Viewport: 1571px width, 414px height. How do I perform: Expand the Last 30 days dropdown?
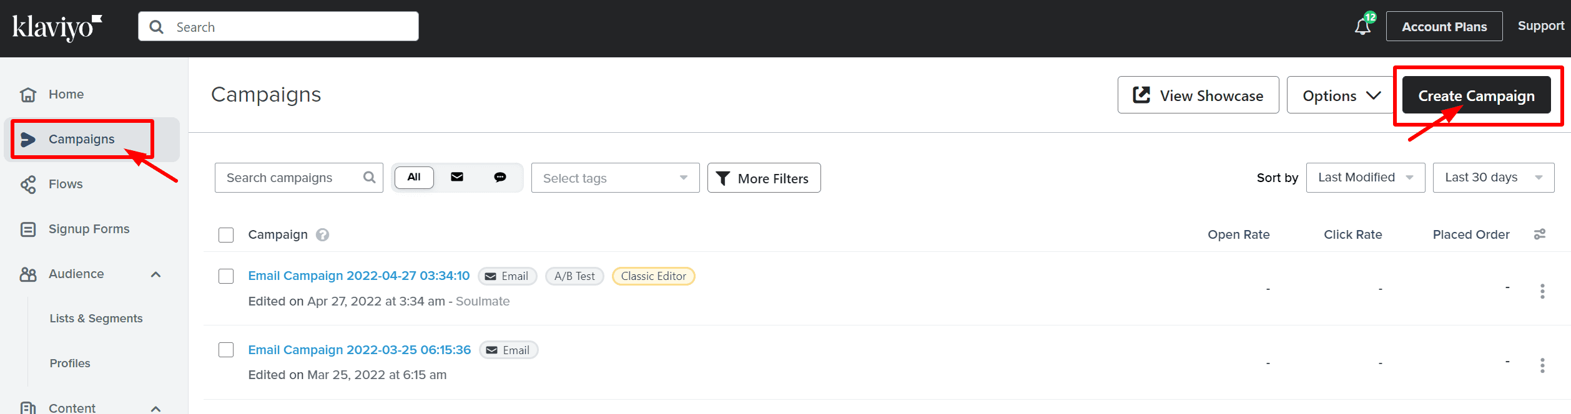pyautogui.click(x=1493, y=178)
